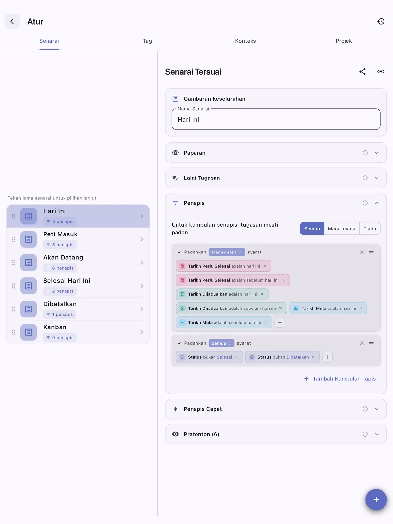Image resolution: width=393 pixels, height=524 pixels.
Task: Open info for Penapis section
Action: click(365, 203)
